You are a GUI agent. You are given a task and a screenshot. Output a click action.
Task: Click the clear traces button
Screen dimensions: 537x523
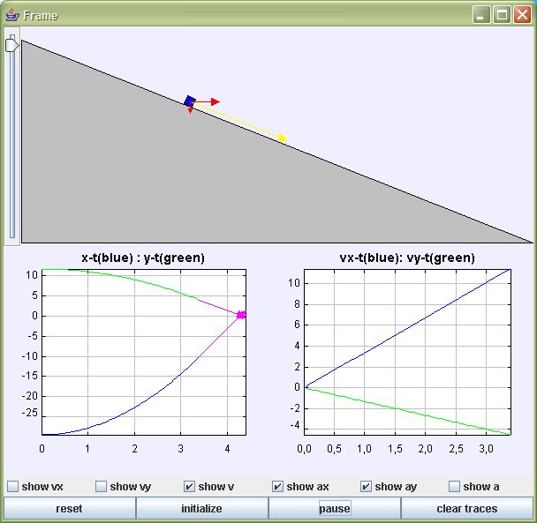(467, 508)
